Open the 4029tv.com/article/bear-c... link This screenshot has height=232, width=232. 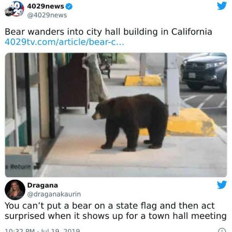coord(64,42)
